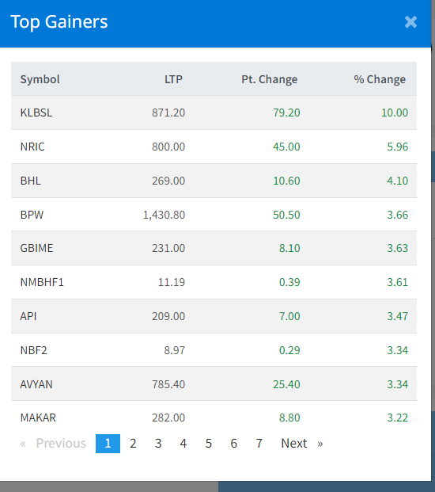
Task: Click the NMBHF1 symbol
Action: coord(42,282)
